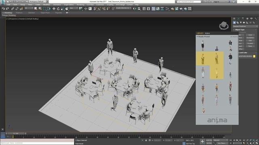
Task: Click the Use Pivot Point Center icon
Action: (81, 9)
